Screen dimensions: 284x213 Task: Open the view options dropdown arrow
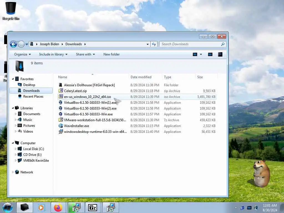201,54
